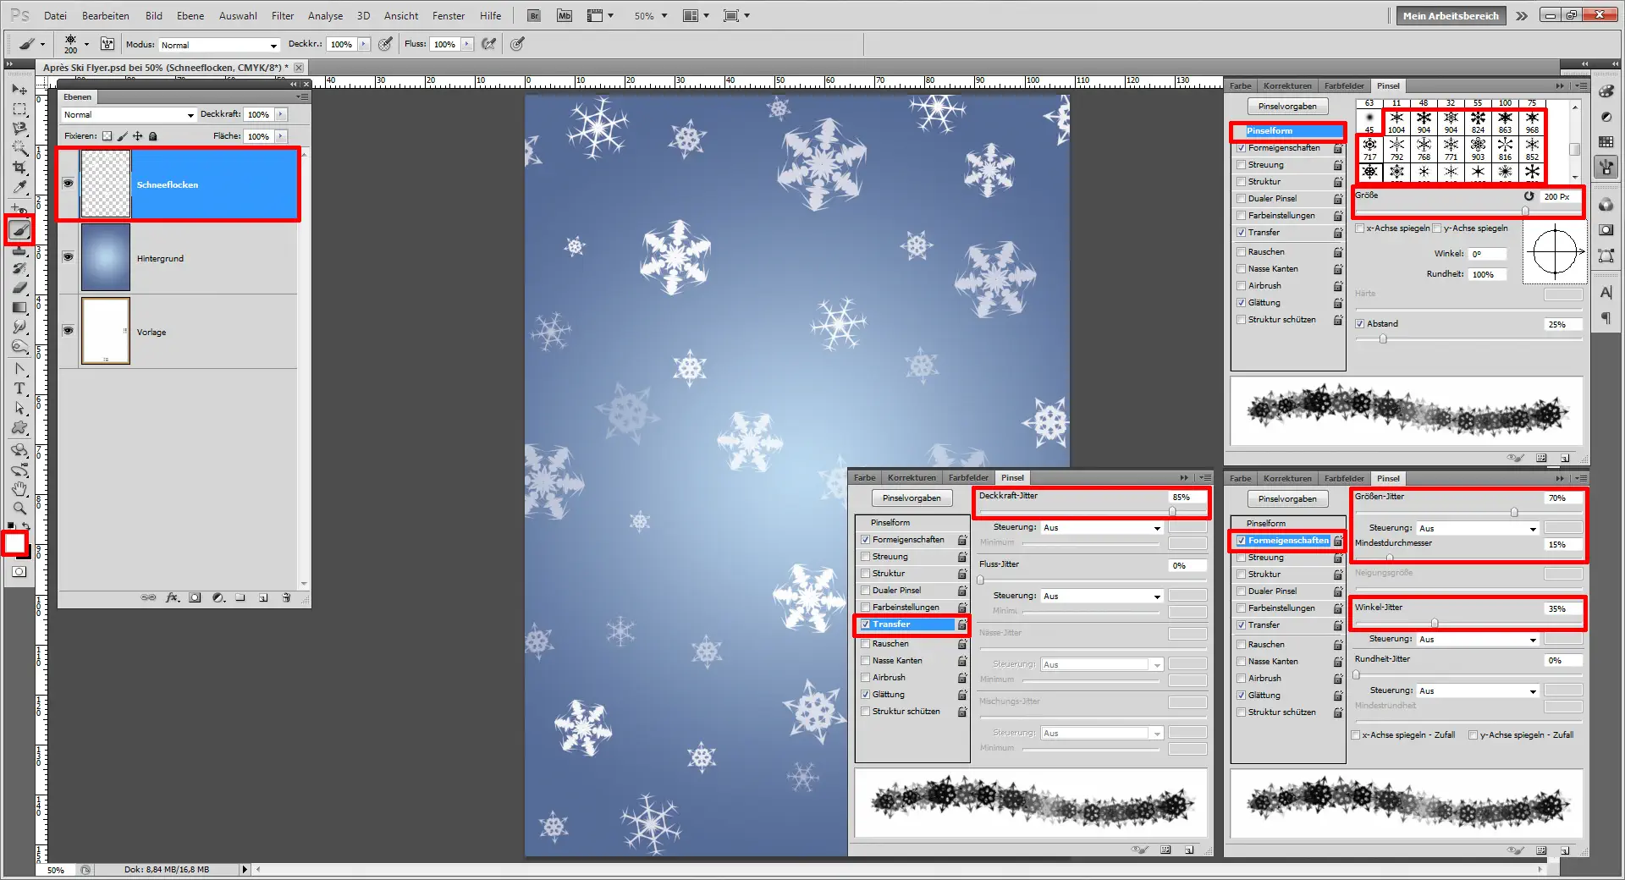Toggle the Abstand checkbox

pyautogui.click(x=1360, y=324)
